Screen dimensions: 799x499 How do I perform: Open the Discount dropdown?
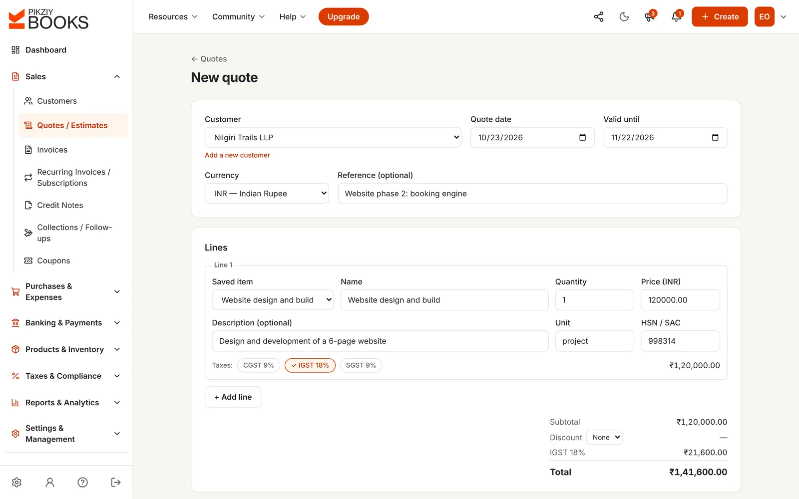pyautogui.click(x=604, y=437)
